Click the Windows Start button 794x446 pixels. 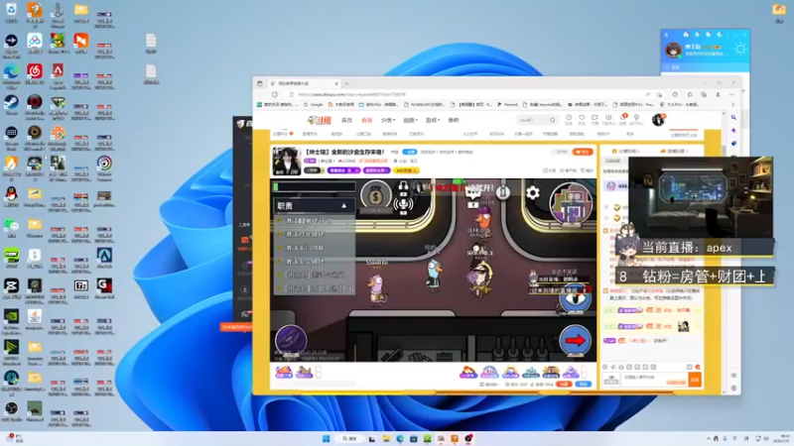coord(327,438)
